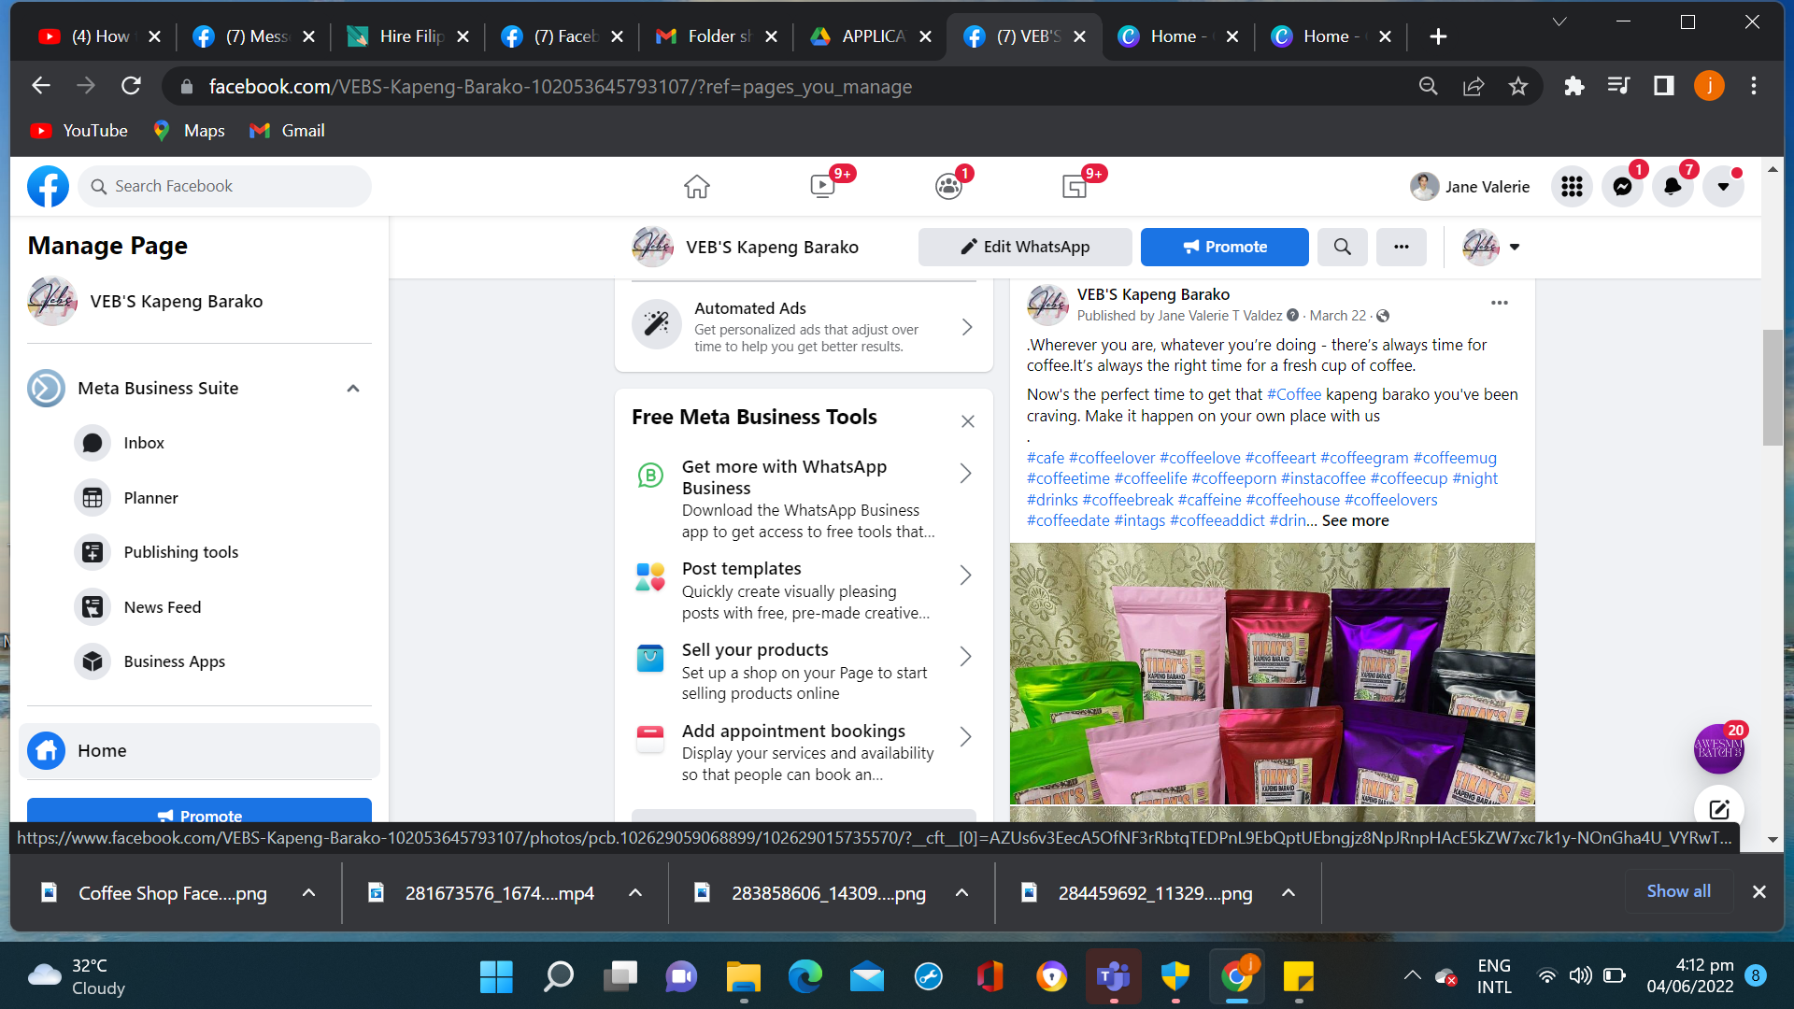The width and height of the screenshot is (1794, 1009).
Task: Click the notifications bell icon
Action: [1673, 187]
